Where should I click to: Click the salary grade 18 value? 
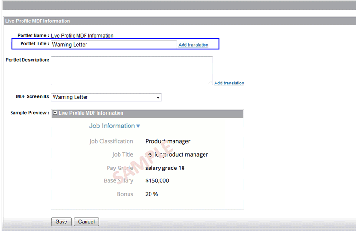pyautogui.click(x=165, y=168)
